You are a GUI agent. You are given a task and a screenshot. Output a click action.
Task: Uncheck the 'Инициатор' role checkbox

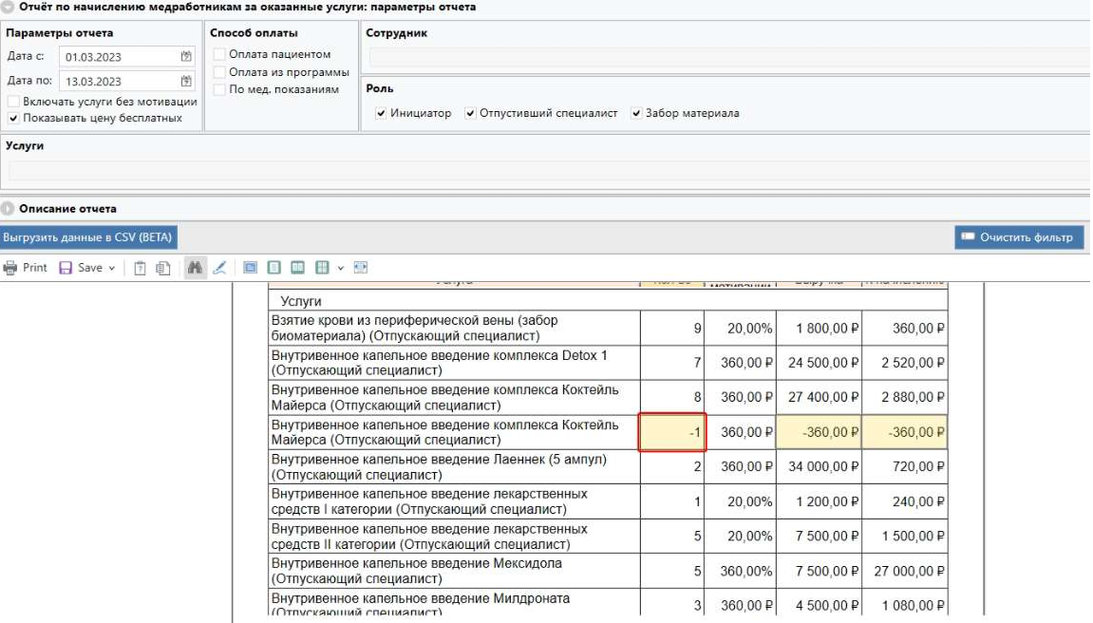click(x=381, y=113)
